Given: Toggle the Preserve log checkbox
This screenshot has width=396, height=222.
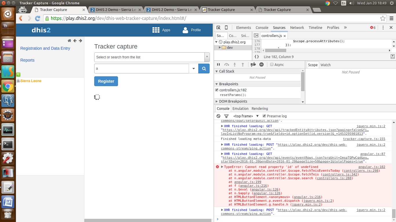Looking at the screenshot, I should point(264,116).
